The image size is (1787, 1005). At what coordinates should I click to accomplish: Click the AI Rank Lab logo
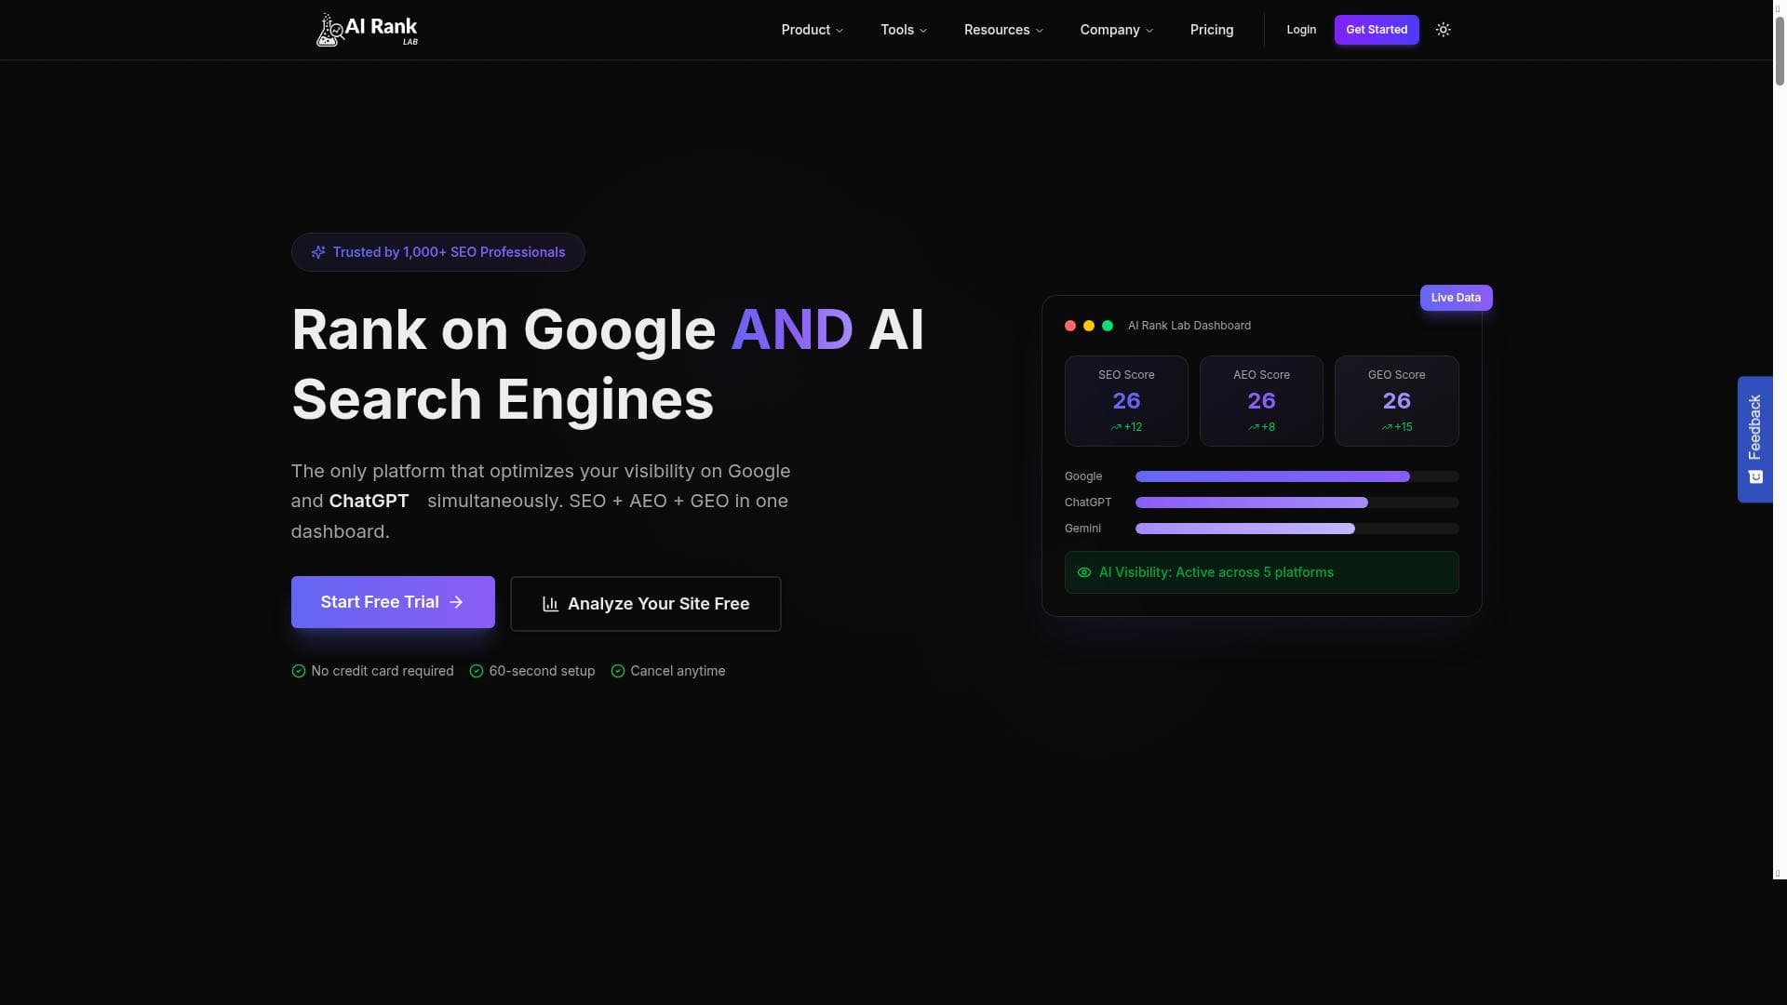367,30
